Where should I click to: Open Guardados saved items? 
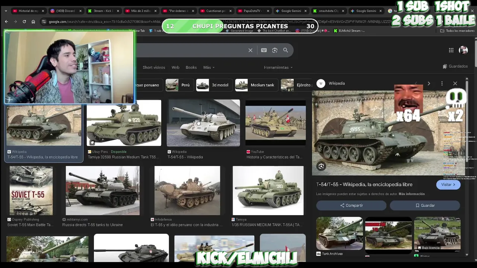pyautogui.click(x=455, y=66)
